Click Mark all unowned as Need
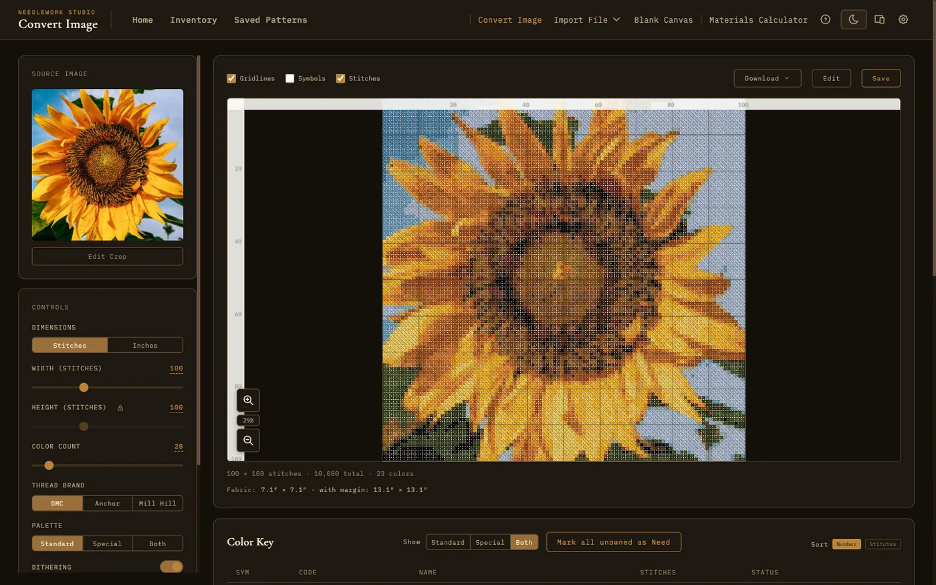 613,542
